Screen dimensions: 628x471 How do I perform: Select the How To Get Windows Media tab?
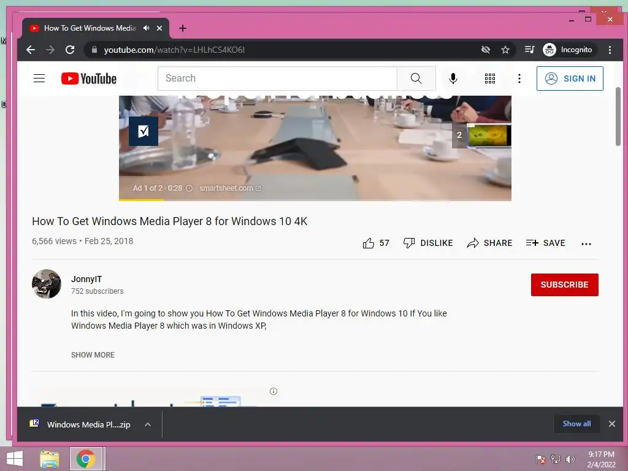click(90, 28)
